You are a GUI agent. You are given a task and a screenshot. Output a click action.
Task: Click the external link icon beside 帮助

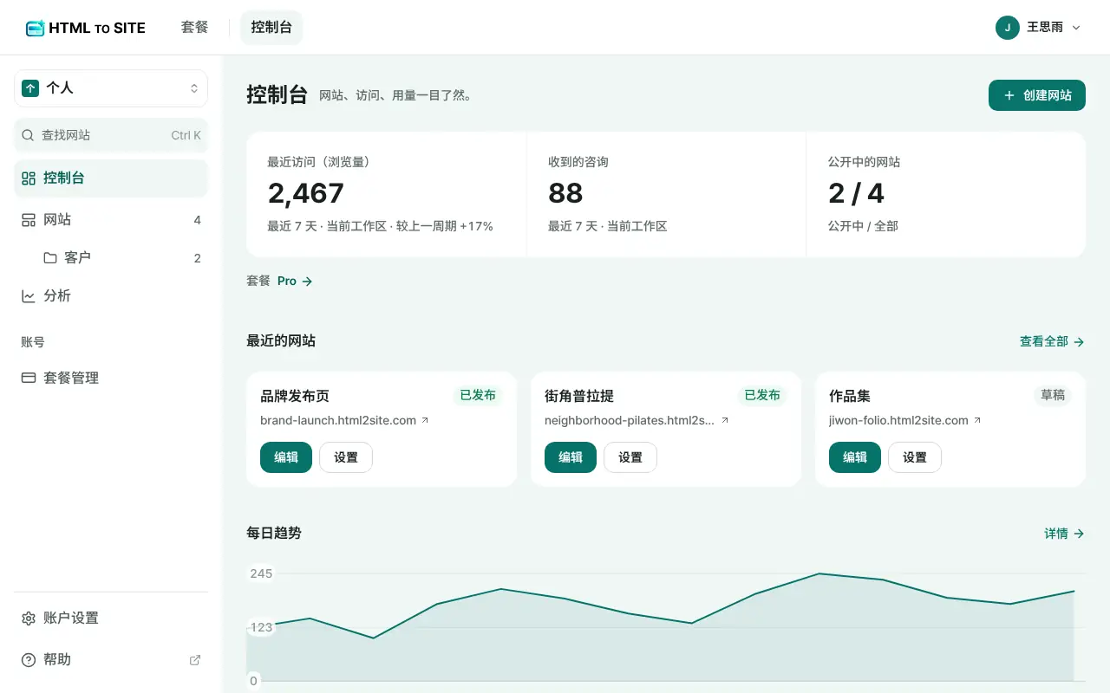195,660
